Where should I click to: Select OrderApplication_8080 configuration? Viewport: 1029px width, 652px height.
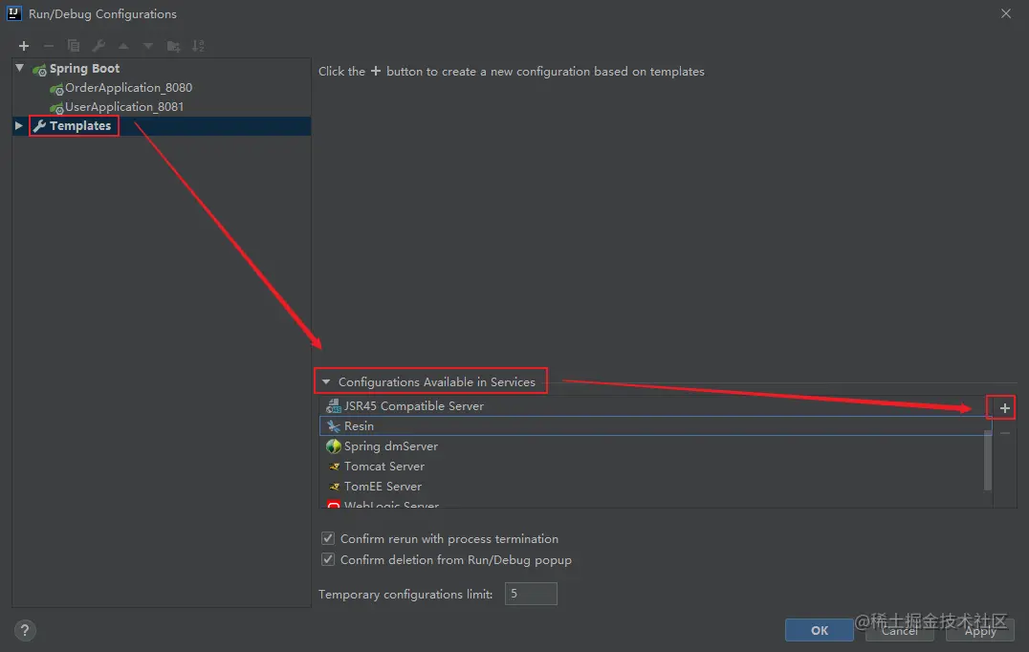pyautogui.click(x=128, y=88)
